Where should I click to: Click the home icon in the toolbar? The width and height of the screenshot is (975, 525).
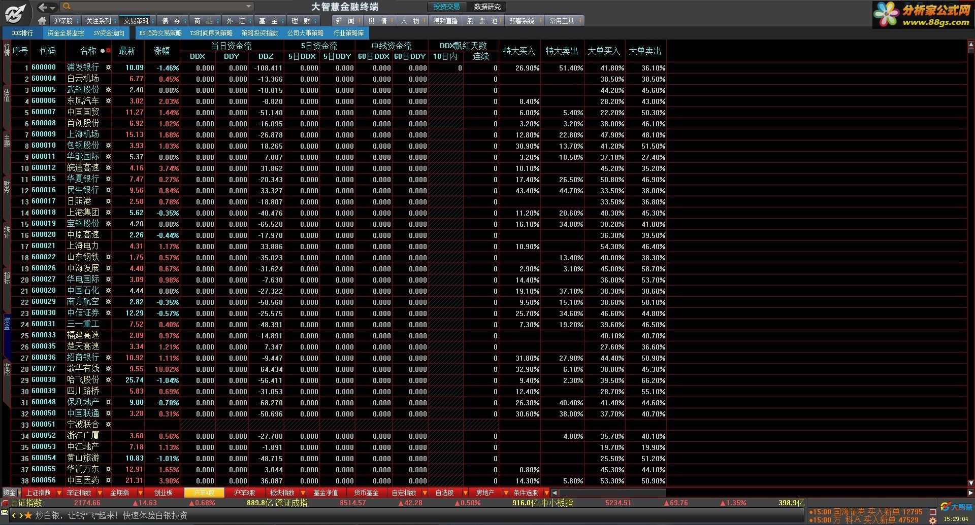point(42,21)
